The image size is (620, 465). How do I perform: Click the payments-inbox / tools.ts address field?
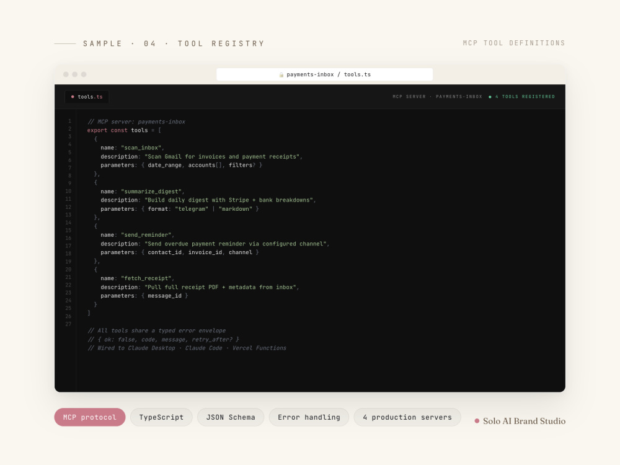(x=324, y=74)
